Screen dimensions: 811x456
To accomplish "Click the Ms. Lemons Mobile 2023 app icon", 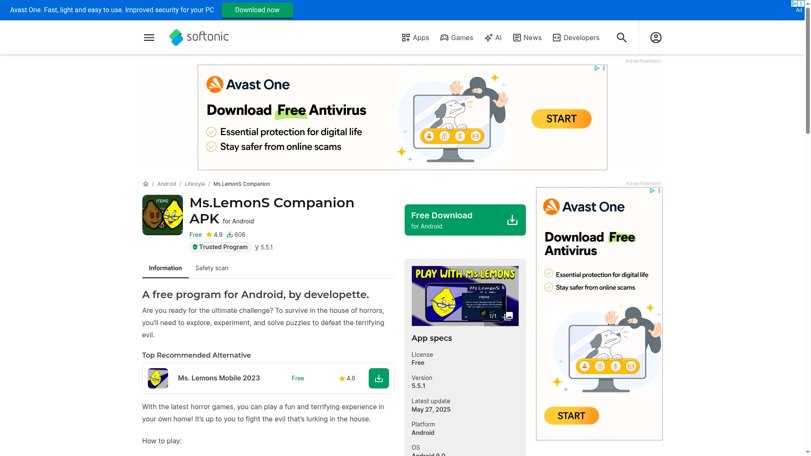I will point(158,378).
